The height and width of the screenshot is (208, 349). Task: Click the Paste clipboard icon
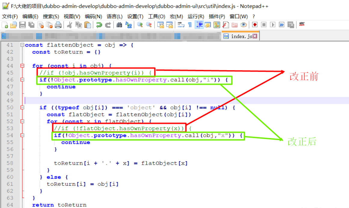(x=88, y=25)
